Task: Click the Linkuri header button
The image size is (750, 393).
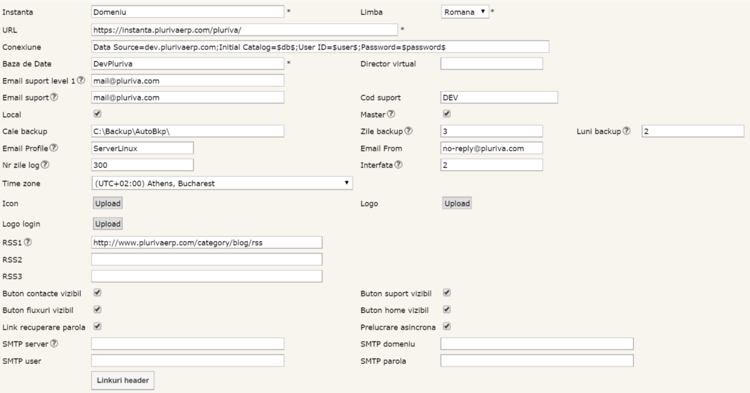Action: 123,380
